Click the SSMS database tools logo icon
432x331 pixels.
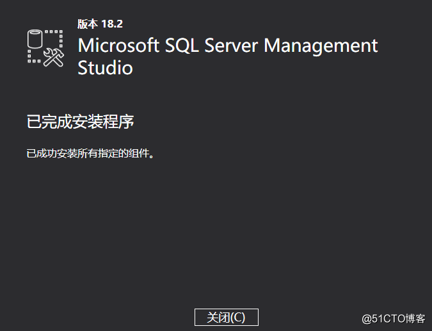(45, 48)
